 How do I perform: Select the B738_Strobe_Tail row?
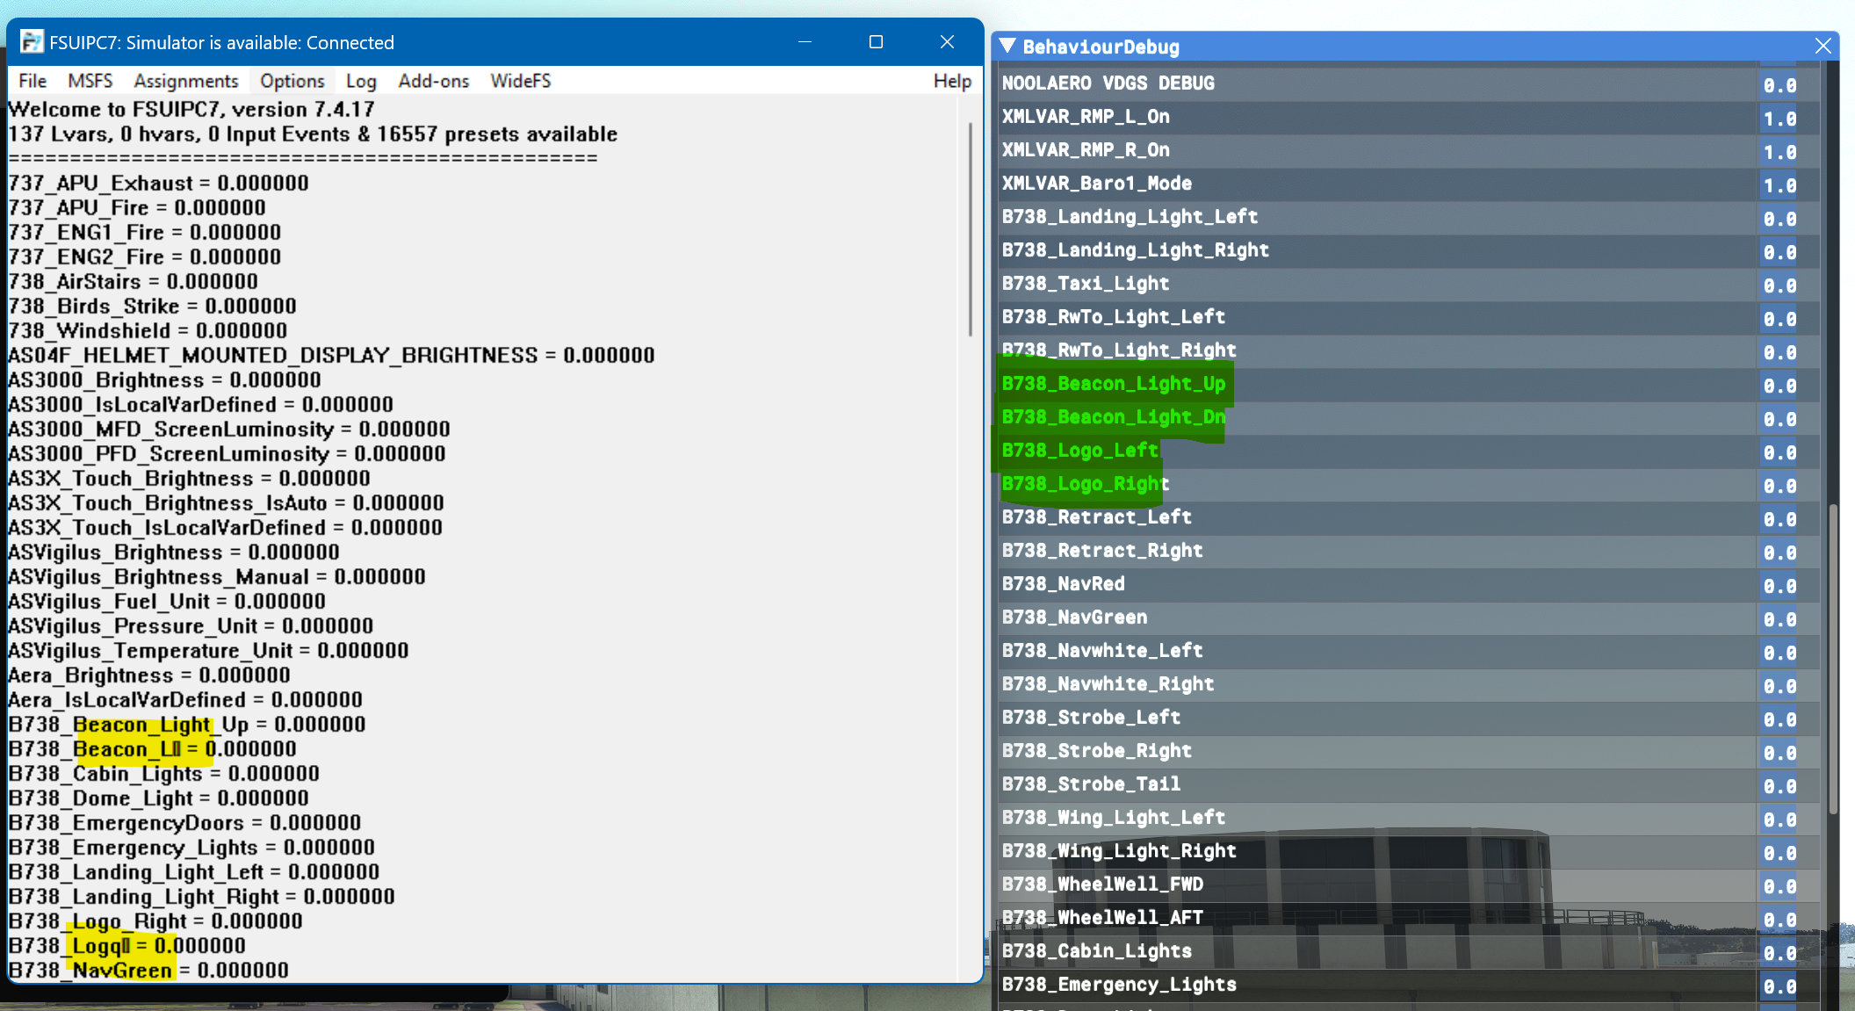(x=1410, y=784)
